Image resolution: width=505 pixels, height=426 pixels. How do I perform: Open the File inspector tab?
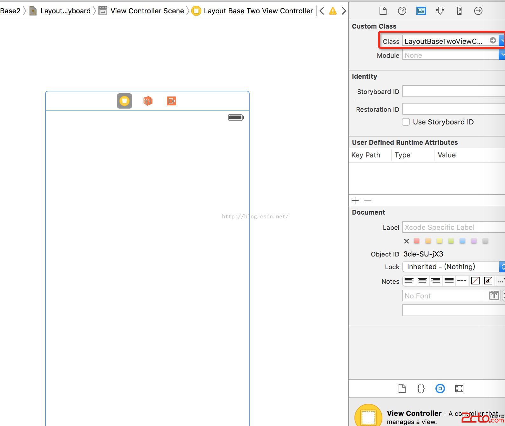point(383,11)
